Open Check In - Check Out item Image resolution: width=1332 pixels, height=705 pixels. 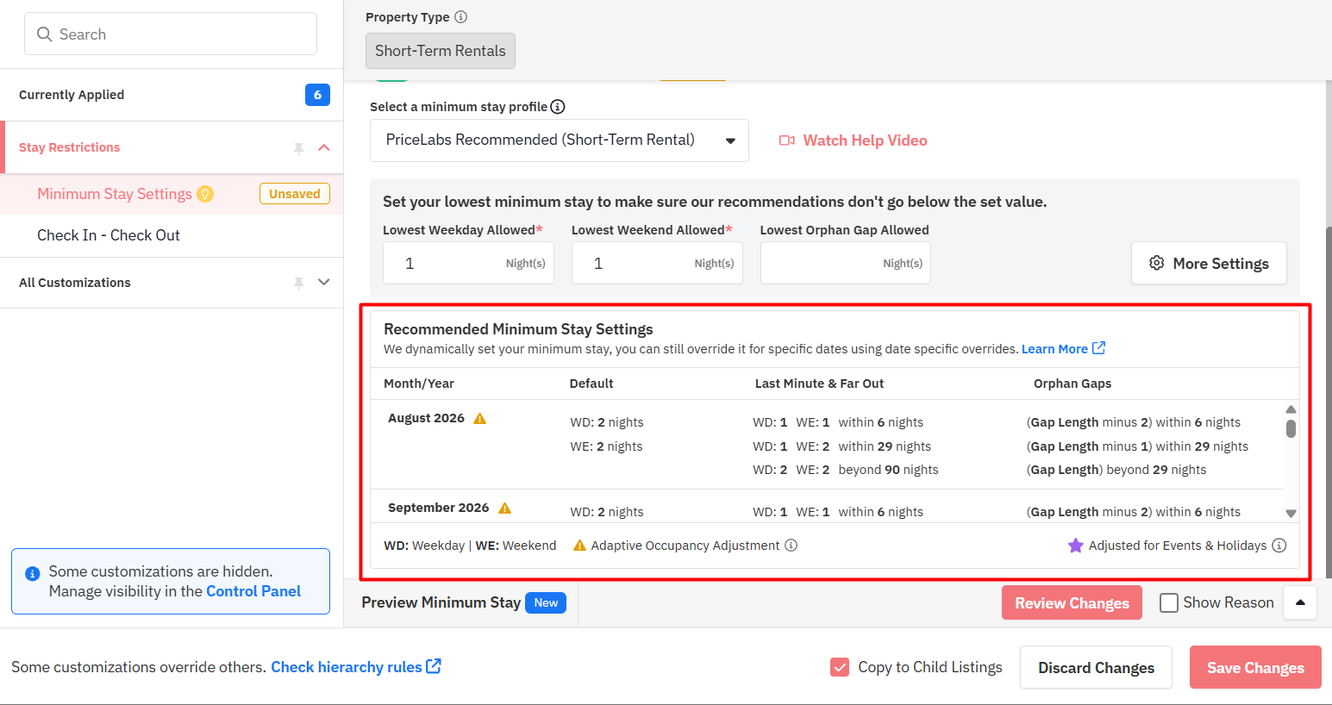(x=172, y=235)
